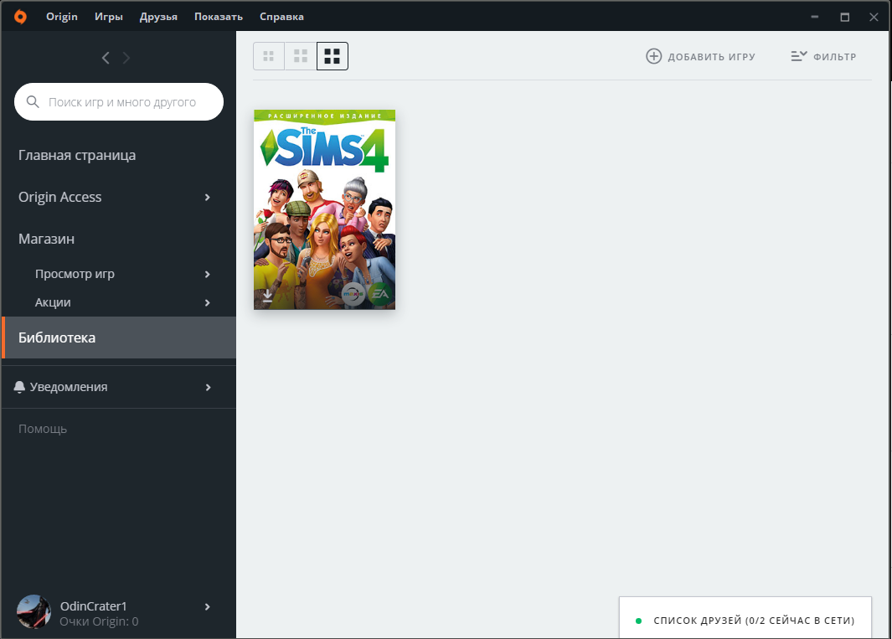Open the Origin Access section

[60, 197]
